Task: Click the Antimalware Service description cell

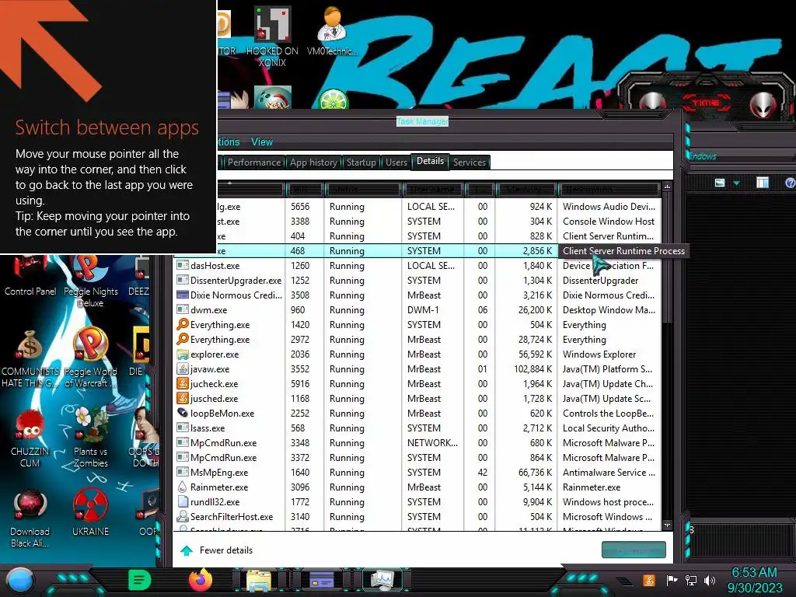Action: coord(609,472)
